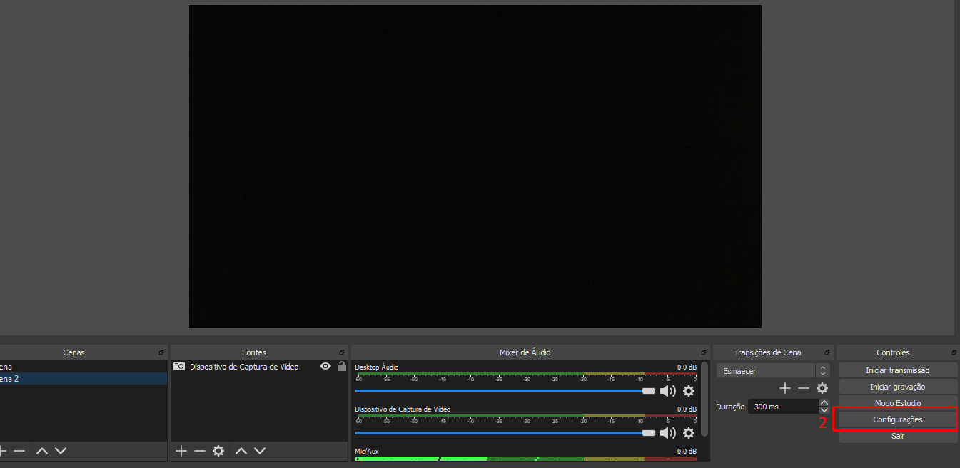The width and height of the screenshot is (960, 468).
Task: Add a scene transition with plus icon
Action: (785, 388)
